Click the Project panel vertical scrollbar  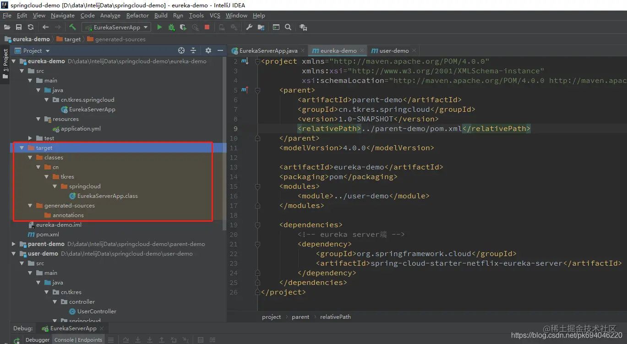[x=224, y=143]
